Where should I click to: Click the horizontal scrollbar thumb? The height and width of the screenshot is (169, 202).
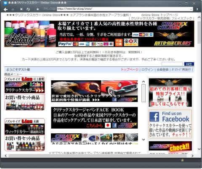97,156
